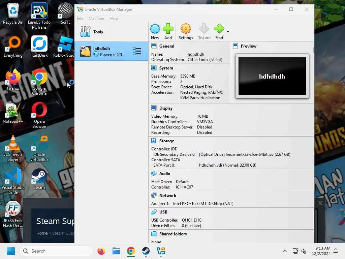Click the Preview panel header
The image size is (345, 259).
click(248, 46)
